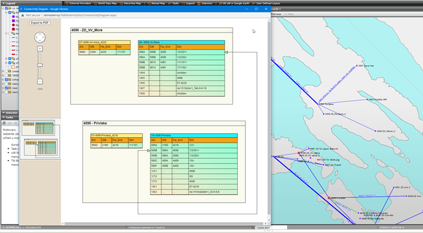Toggle the top-level legend group checkbox
Viewport: 423px width, 233px height.
click(x=7, y=8)
